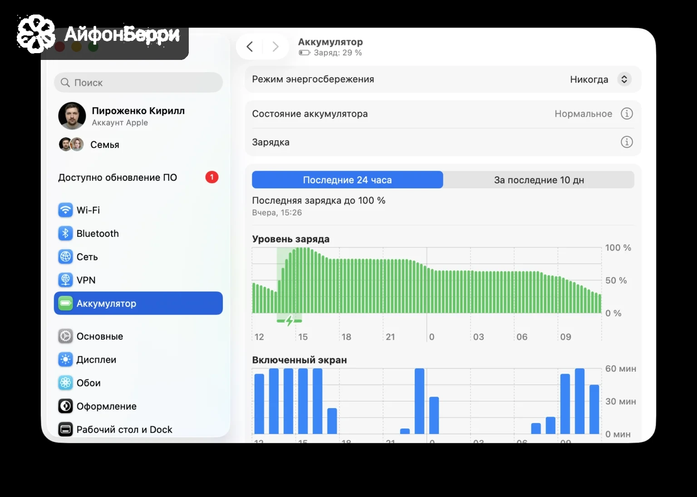
Task: Click the Режим энергосбережения label
Action: click(313, 79)
